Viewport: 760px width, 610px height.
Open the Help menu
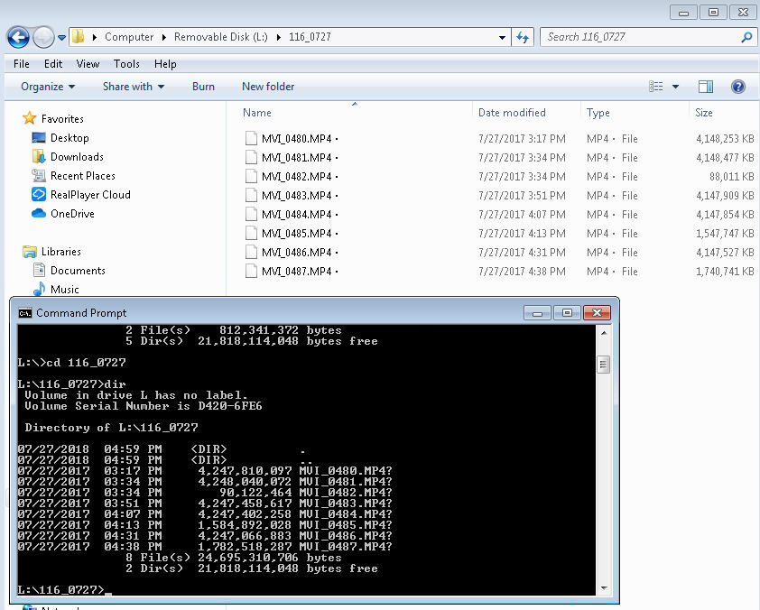pos(165,64)
